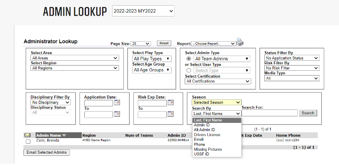Image resolution: width=339 pixels, height=165 pixels.
Task: Click the printer icon beside Report
Action: (x=240, y=41)
